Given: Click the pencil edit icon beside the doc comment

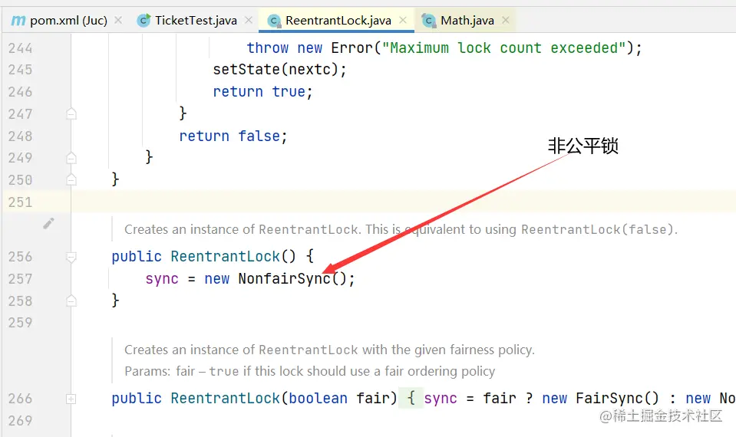Looking at the screenshot, I should 49,223.
